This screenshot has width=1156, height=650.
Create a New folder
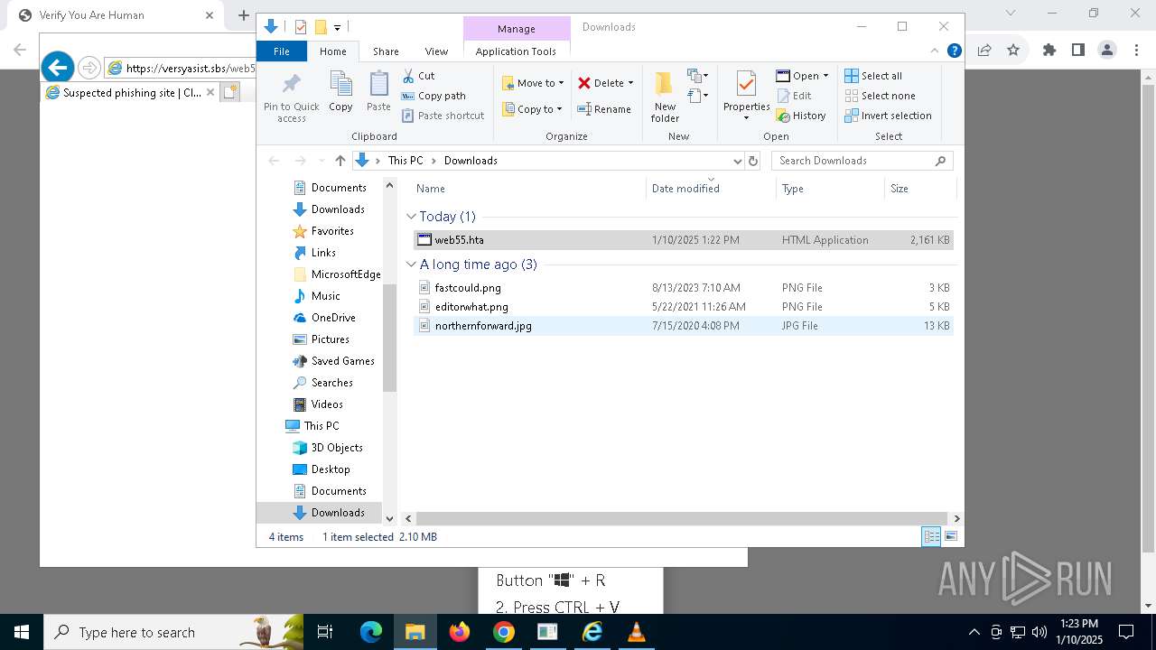point(665,97)
